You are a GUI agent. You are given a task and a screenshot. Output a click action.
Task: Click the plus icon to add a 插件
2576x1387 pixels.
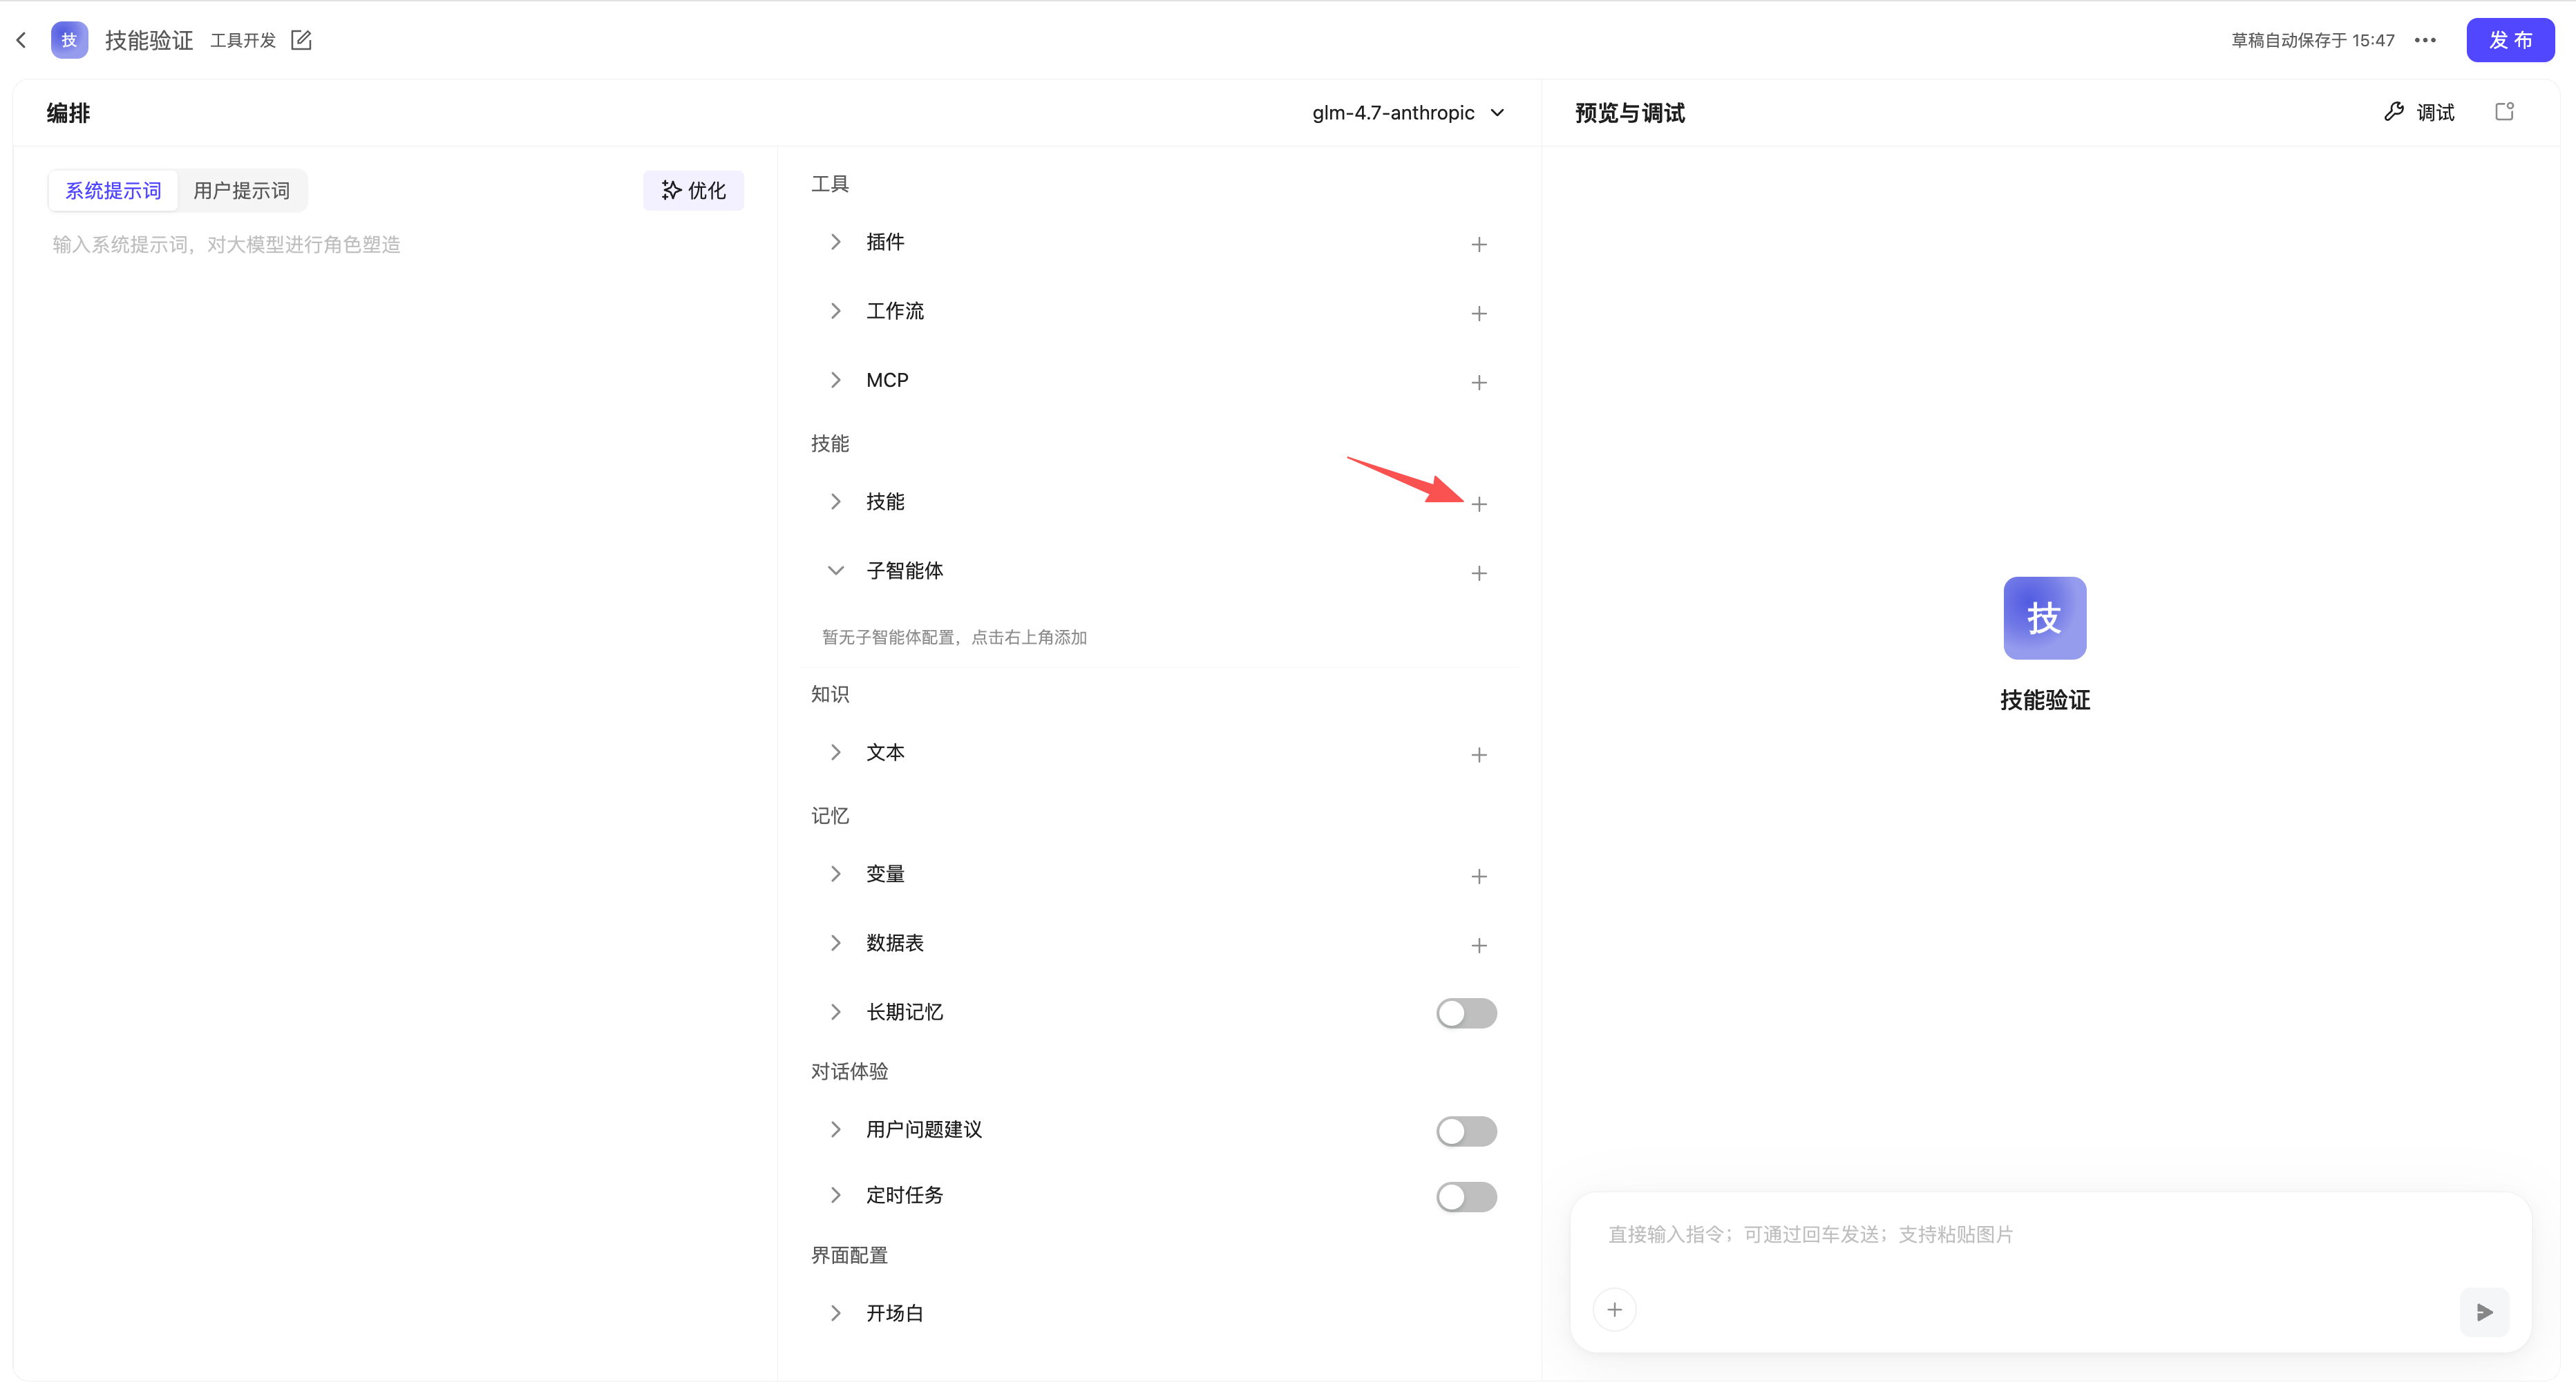(x=1480, y=245)
